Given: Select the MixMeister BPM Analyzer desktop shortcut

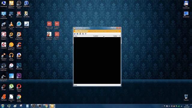Looking at the screenshot, I should (11, 4).
